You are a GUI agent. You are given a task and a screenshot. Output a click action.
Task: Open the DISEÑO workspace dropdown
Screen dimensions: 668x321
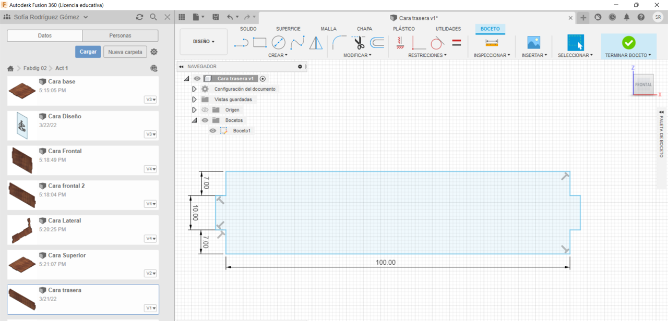(x=204, y=42)
